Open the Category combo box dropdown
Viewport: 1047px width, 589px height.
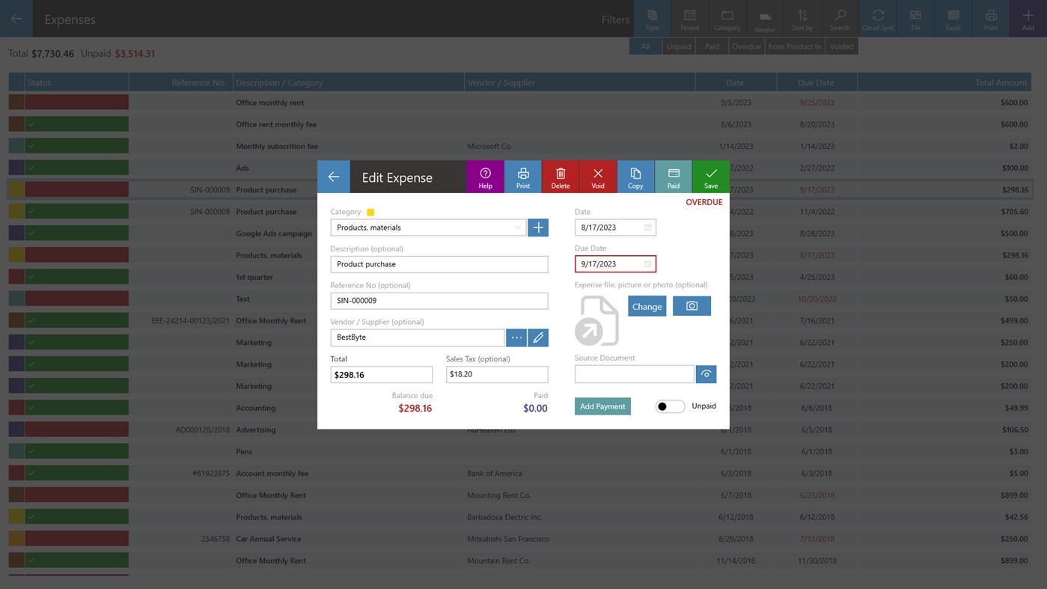[x=516, y=227]
